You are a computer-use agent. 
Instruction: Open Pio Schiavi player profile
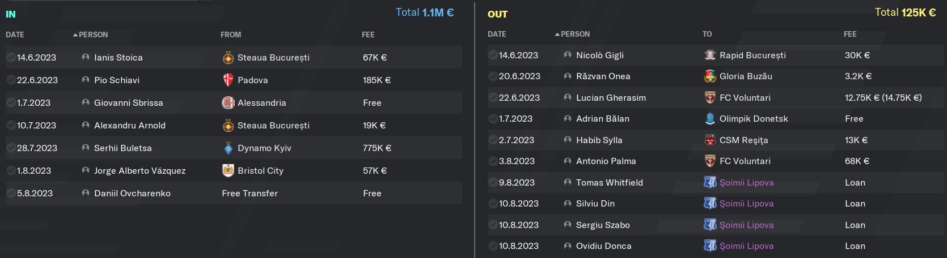point(117,80)
